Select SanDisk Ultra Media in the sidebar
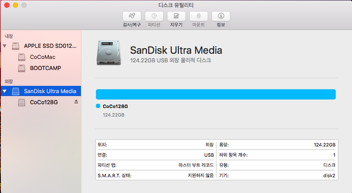Image resolution: width=352 pixels, height=193 pixels. [x=41, y=91]
